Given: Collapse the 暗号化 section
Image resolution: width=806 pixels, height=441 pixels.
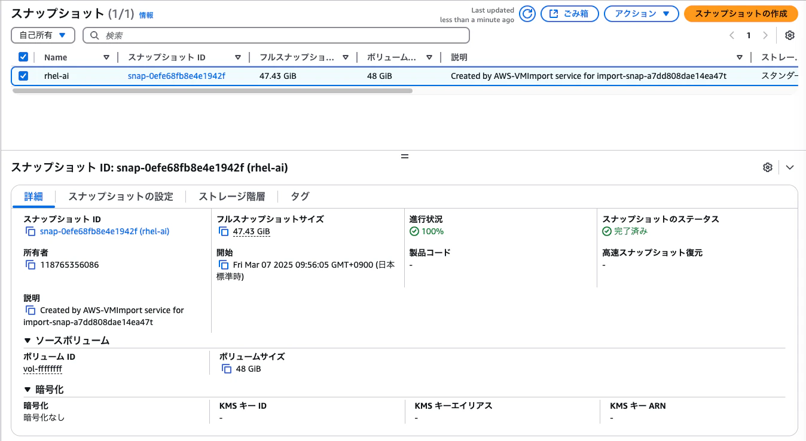Looking at the screenshot, I should point(28,390).
